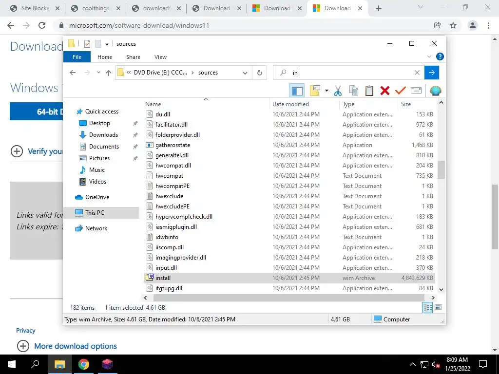Screen dimensions: 499x374
Task: Click the red X Delete icon
Action: click(x=385, y=91)
